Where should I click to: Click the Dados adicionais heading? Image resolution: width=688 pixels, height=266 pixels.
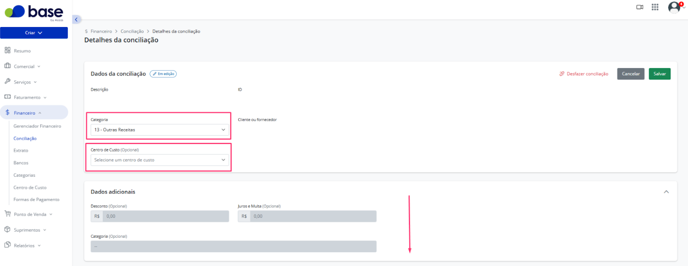click(113, 192)
